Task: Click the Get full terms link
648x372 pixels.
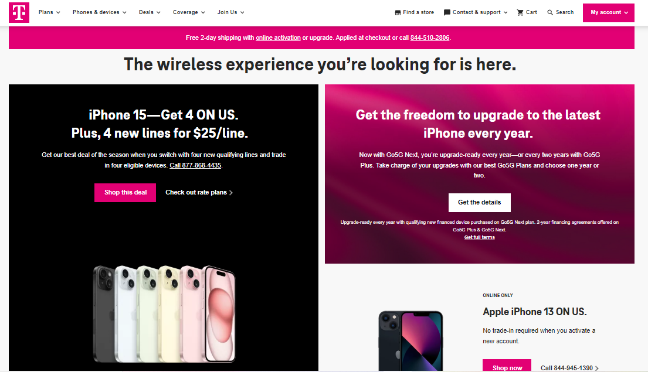Action: click(479, 237)
